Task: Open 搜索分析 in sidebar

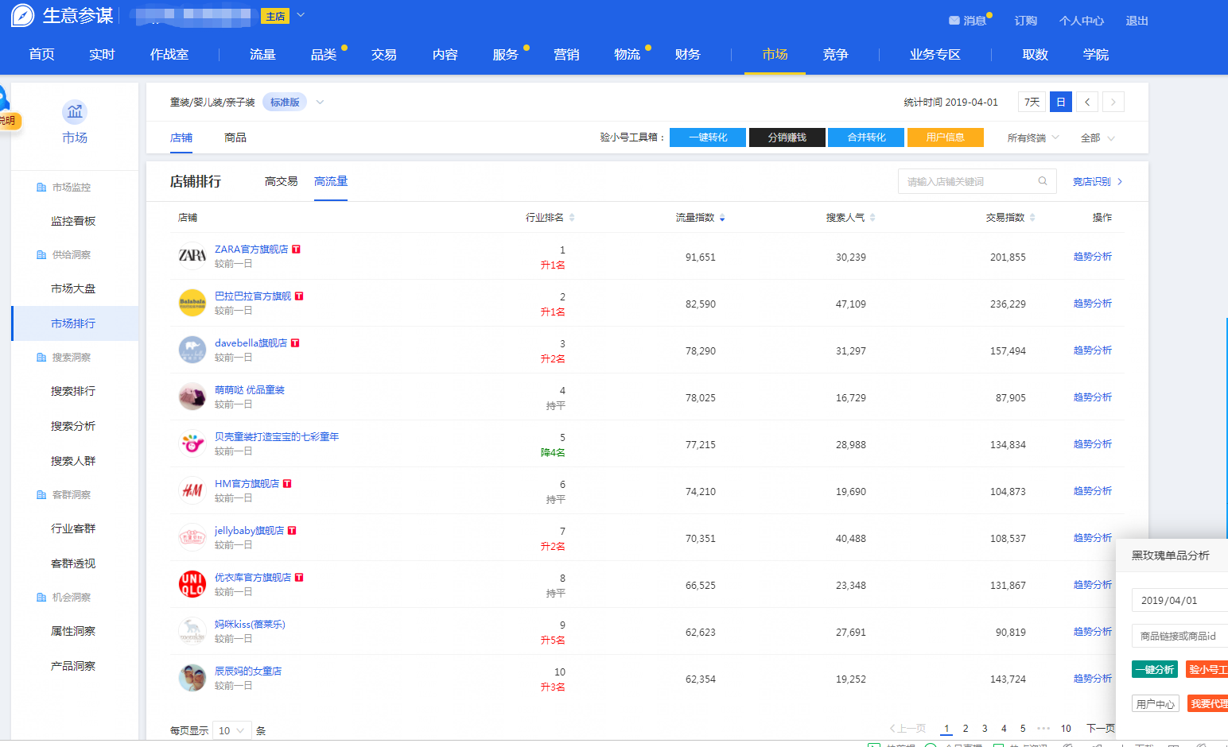Action: coord(73,426)
